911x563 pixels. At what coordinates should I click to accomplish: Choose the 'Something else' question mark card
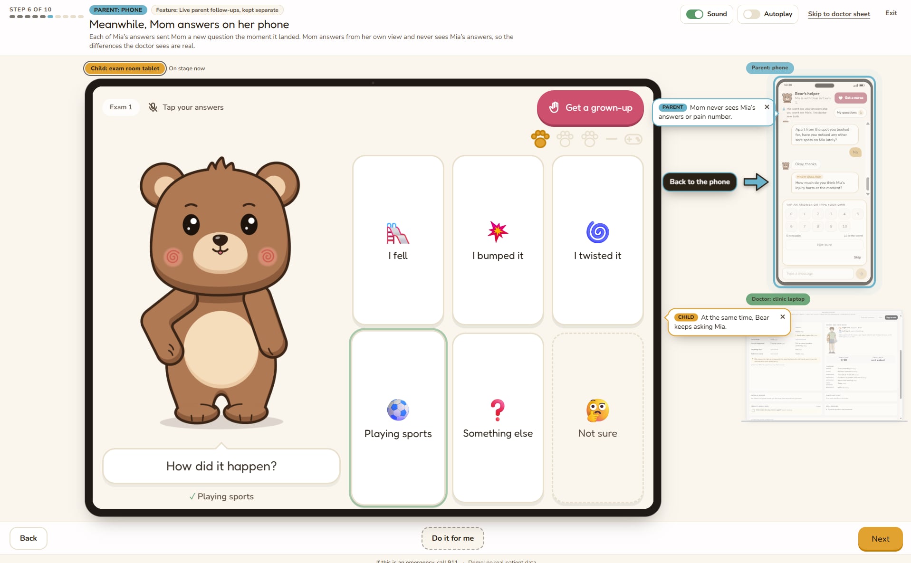[498, 418]
